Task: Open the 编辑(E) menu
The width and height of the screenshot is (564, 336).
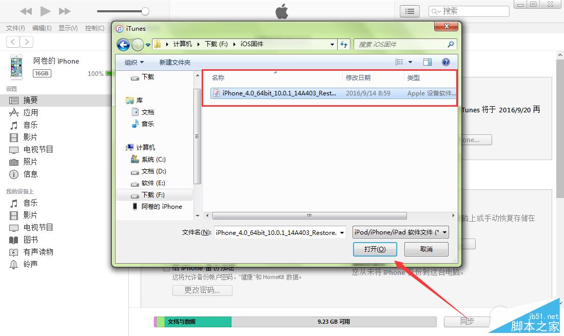Action: coord(42,28)
